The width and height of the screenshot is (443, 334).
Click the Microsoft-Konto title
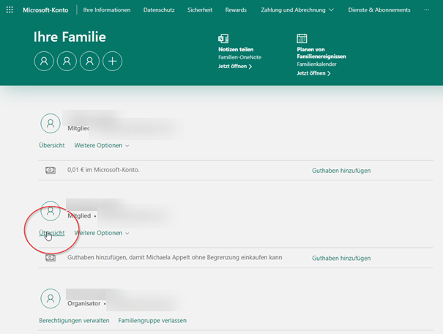(45, 10)
